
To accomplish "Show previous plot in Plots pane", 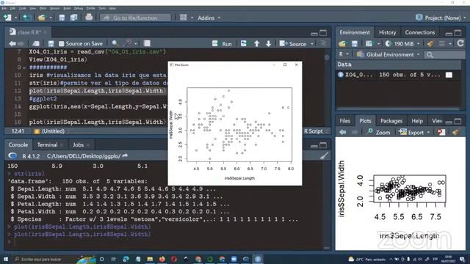I will 343,132.
